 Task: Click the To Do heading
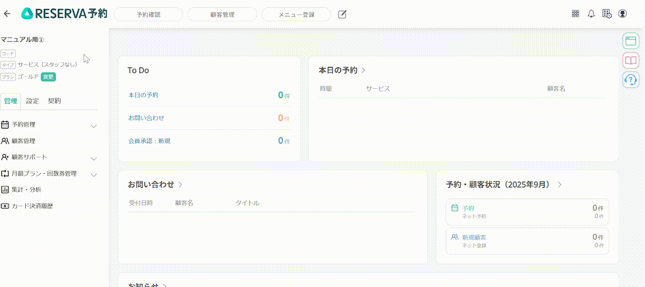[138, 70]
